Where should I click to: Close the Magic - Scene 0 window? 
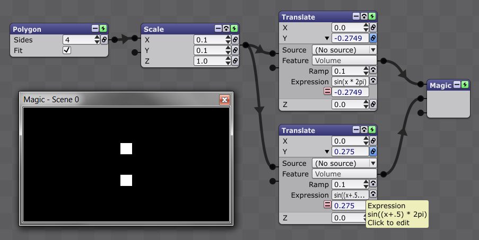coord(224,100)
